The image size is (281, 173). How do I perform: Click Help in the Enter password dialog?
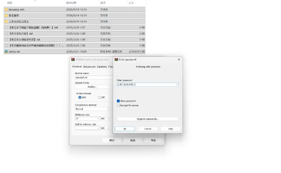tap(170, 129)
